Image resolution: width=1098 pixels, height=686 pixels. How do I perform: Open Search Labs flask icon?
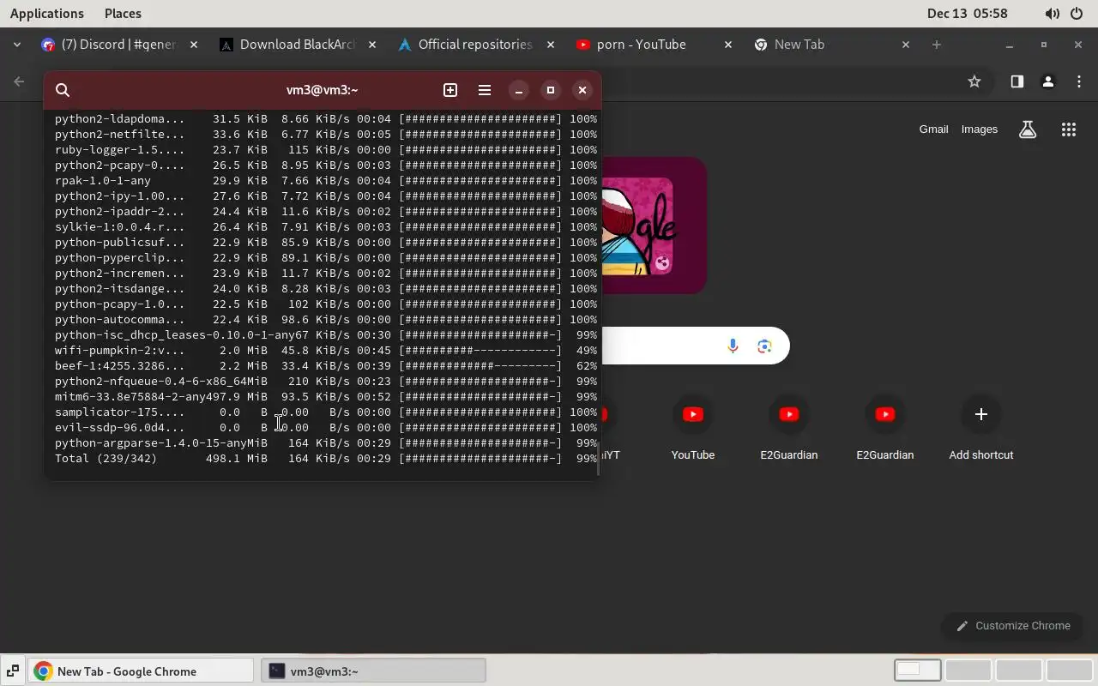[x=1028, y=129]
